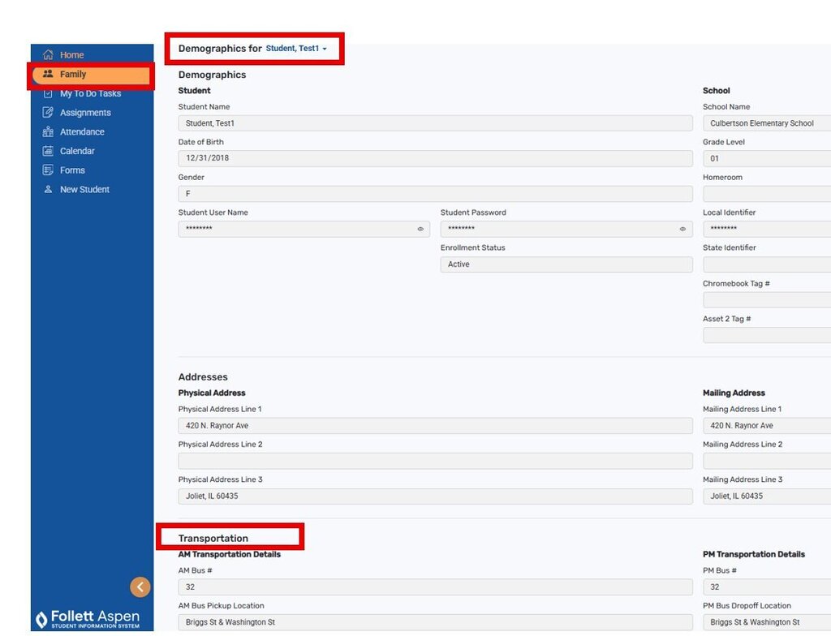This screenshot has height=636, width=831.
Task: Click the Family people icon
Action: tap(48, 74)
